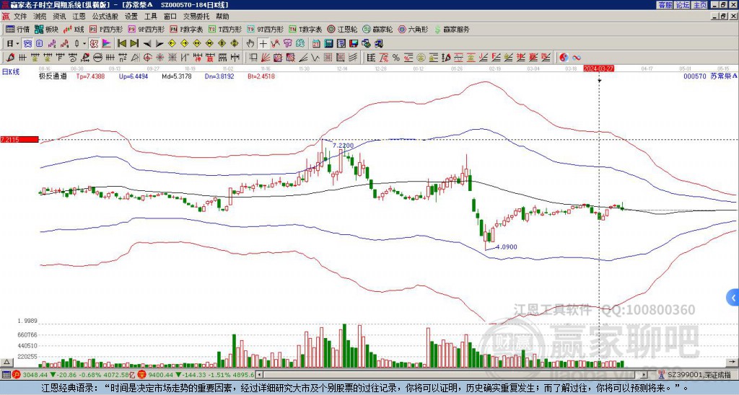Click the 苏常柴A stock name label
This screenshot has height=395, width=739.
click(723, 76)
